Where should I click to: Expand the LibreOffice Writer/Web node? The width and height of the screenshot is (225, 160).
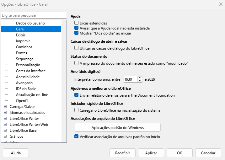pyautogui.click(x=5, y=125)
